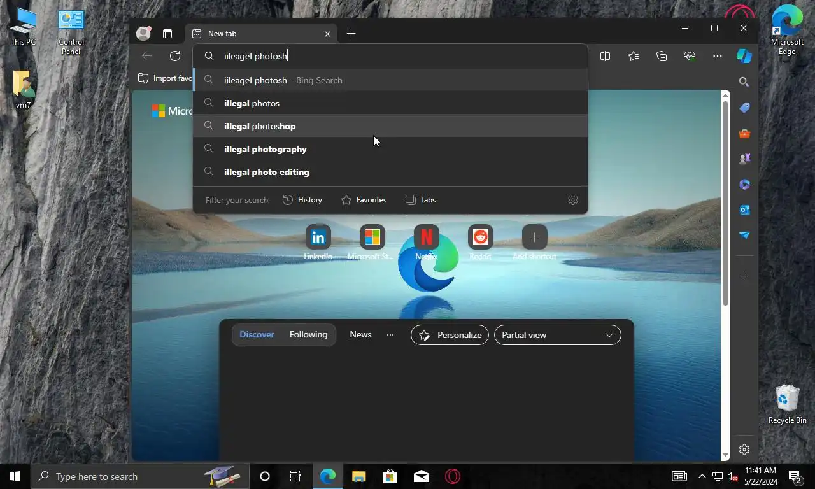The height and width of the screenshot is (489, 815).
Task: Choose the 'illegal photoshop' suggestion
Action: click(x=390, y=126)
